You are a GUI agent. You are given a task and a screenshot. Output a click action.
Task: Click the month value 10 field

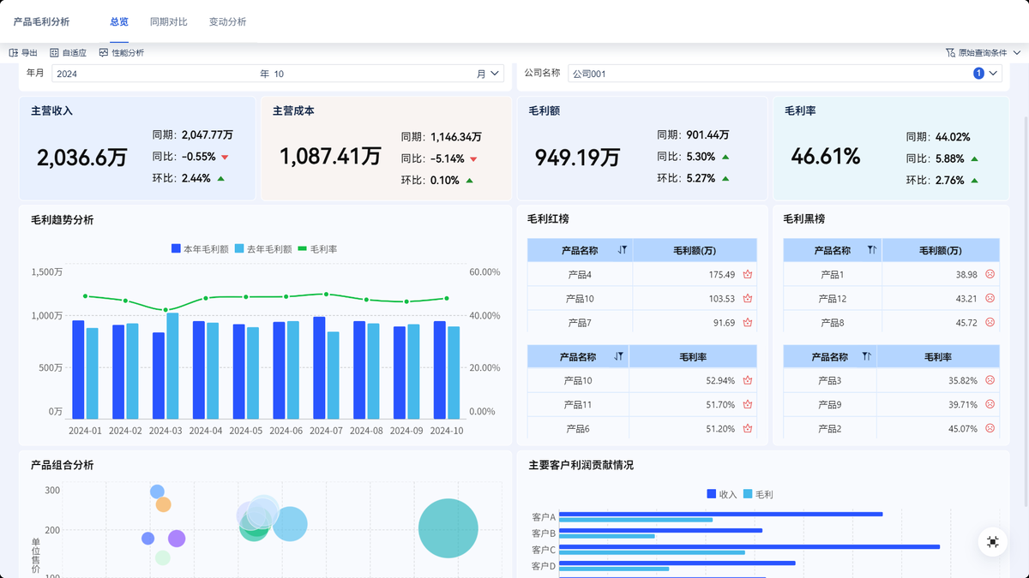point(373,74)
